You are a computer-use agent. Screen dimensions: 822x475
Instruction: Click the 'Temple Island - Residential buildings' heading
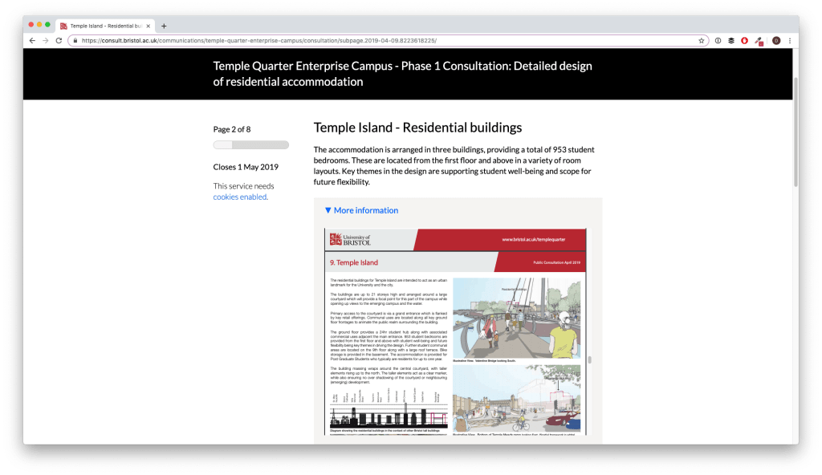click(x=417, y=128)
